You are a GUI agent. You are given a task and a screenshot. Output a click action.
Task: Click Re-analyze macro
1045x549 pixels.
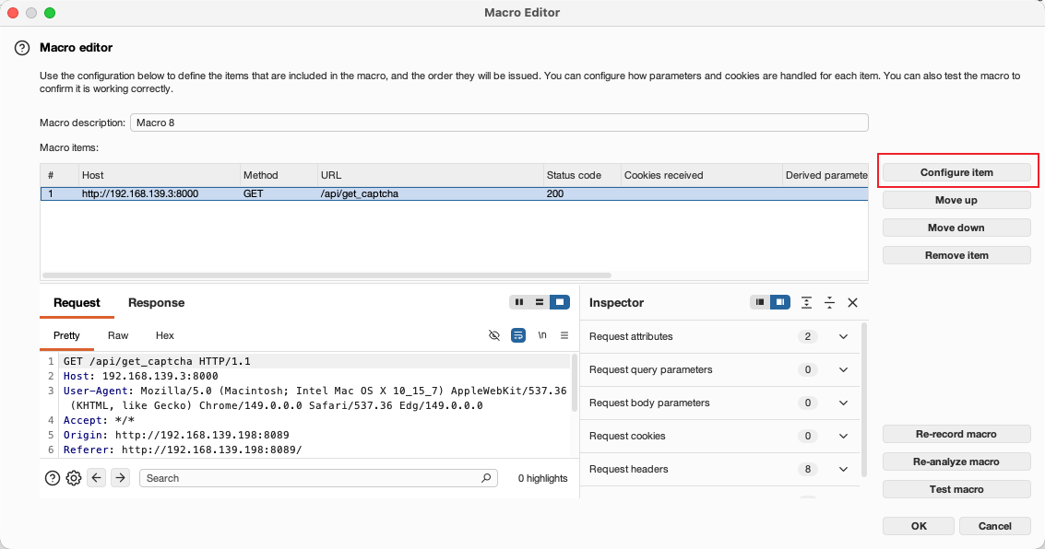coord(956,461)
